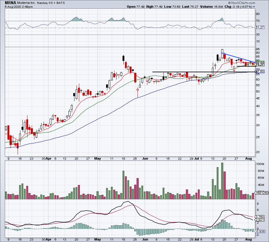The width and height of the screenshot is (269, 242).
Task: Click the 67.80 moving average tag
Action: 260,71
